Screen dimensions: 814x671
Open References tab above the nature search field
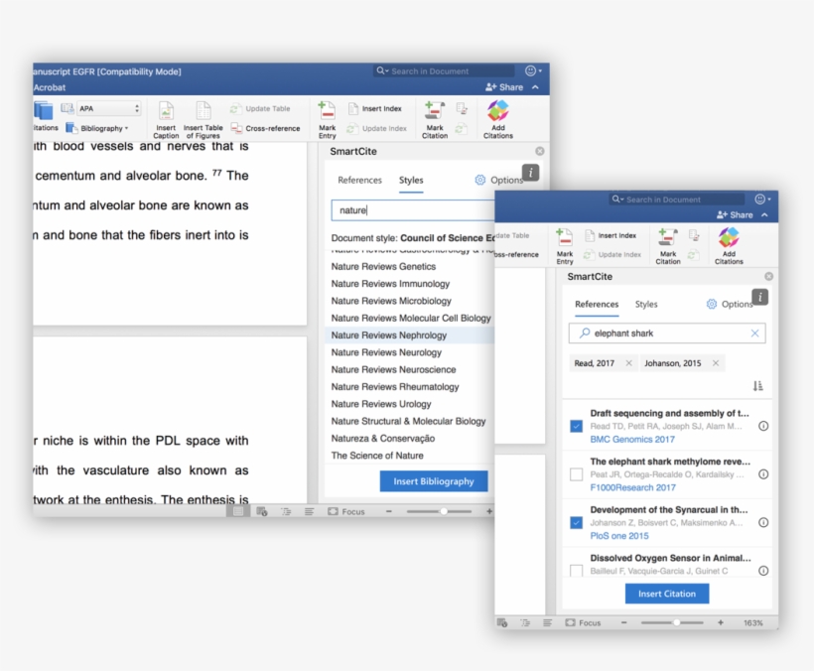tap(359, 181)
